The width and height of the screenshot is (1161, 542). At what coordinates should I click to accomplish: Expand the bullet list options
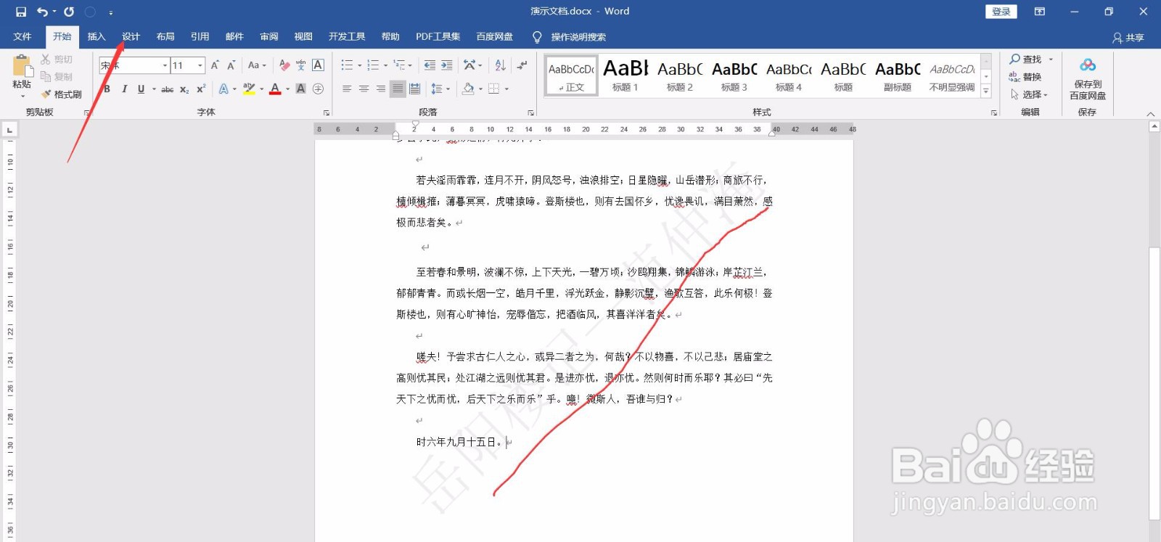[359, 65]
